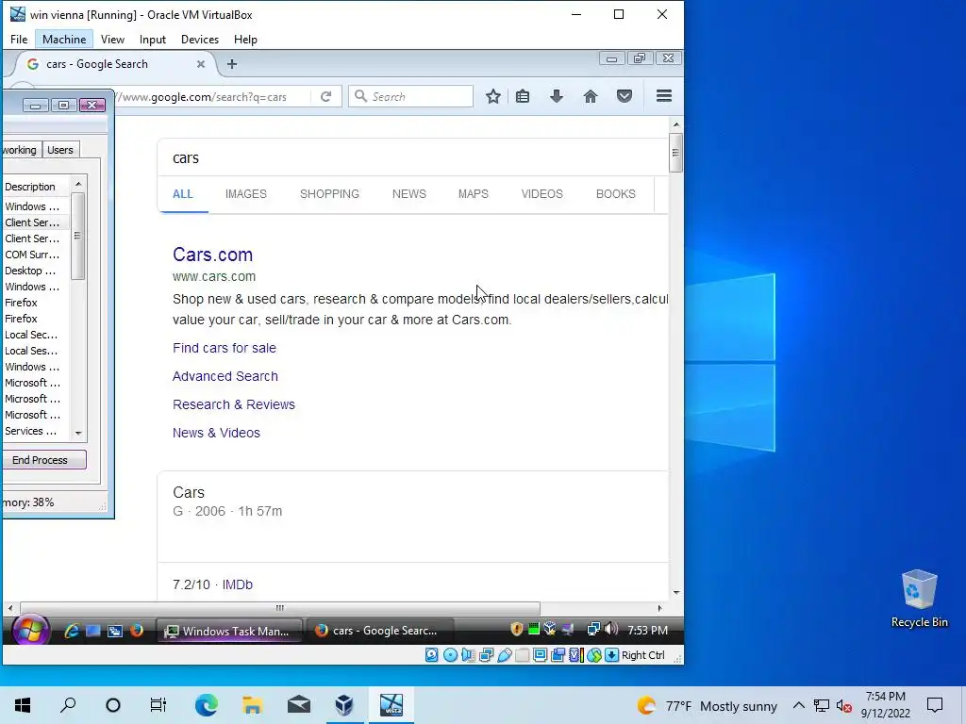Click the VirtualBox mouse integration status icon

coord(593,655)
